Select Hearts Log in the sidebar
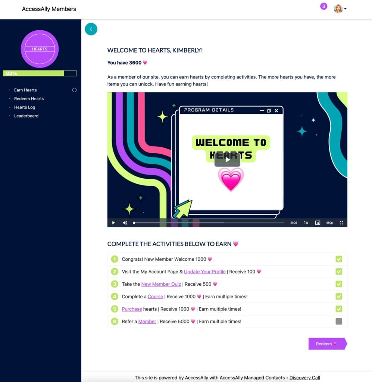Viewport: 372px width, 382px height. click(25, 107)
